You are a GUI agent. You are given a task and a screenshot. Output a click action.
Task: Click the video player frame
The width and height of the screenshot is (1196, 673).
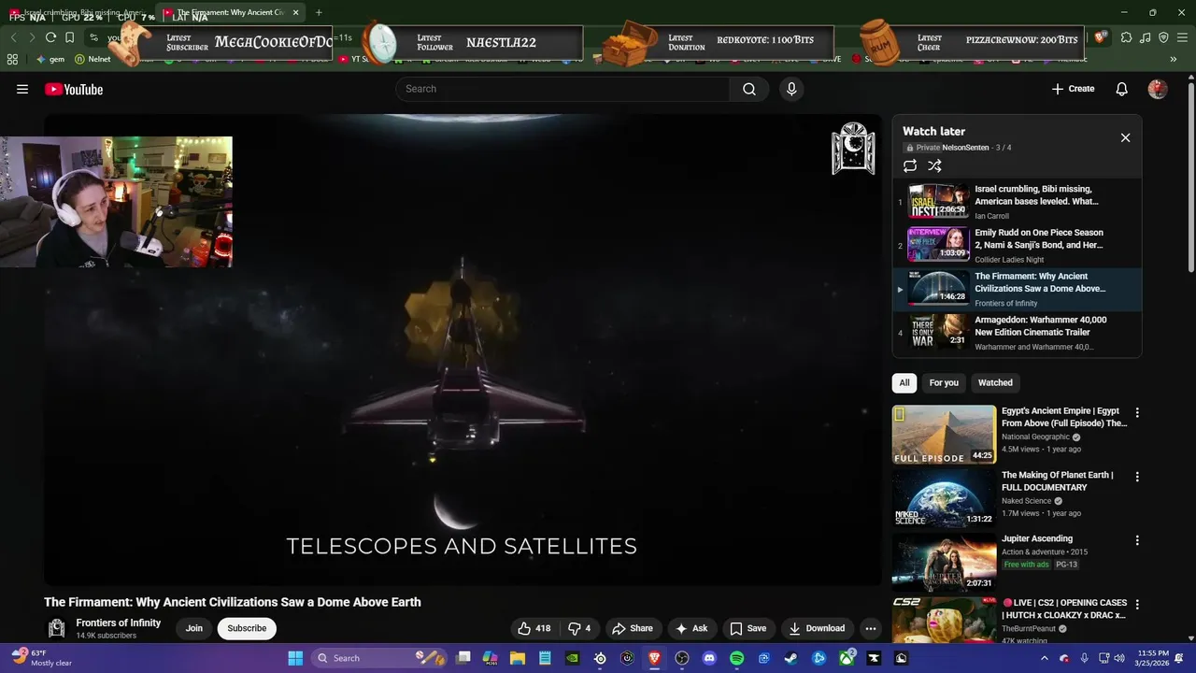click(x=463, y=350)
